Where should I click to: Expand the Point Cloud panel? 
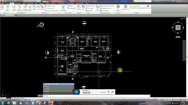pyautogui.click(x=68, y=13)
